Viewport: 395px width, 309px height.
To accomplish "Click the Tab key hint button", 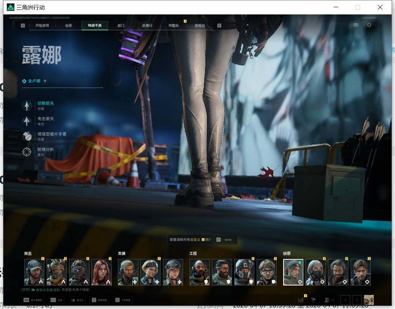I will pos(33,300).
